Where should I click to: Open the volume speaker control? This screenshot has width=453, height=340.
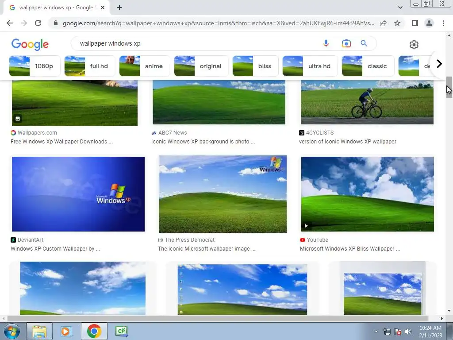point(408,332)
